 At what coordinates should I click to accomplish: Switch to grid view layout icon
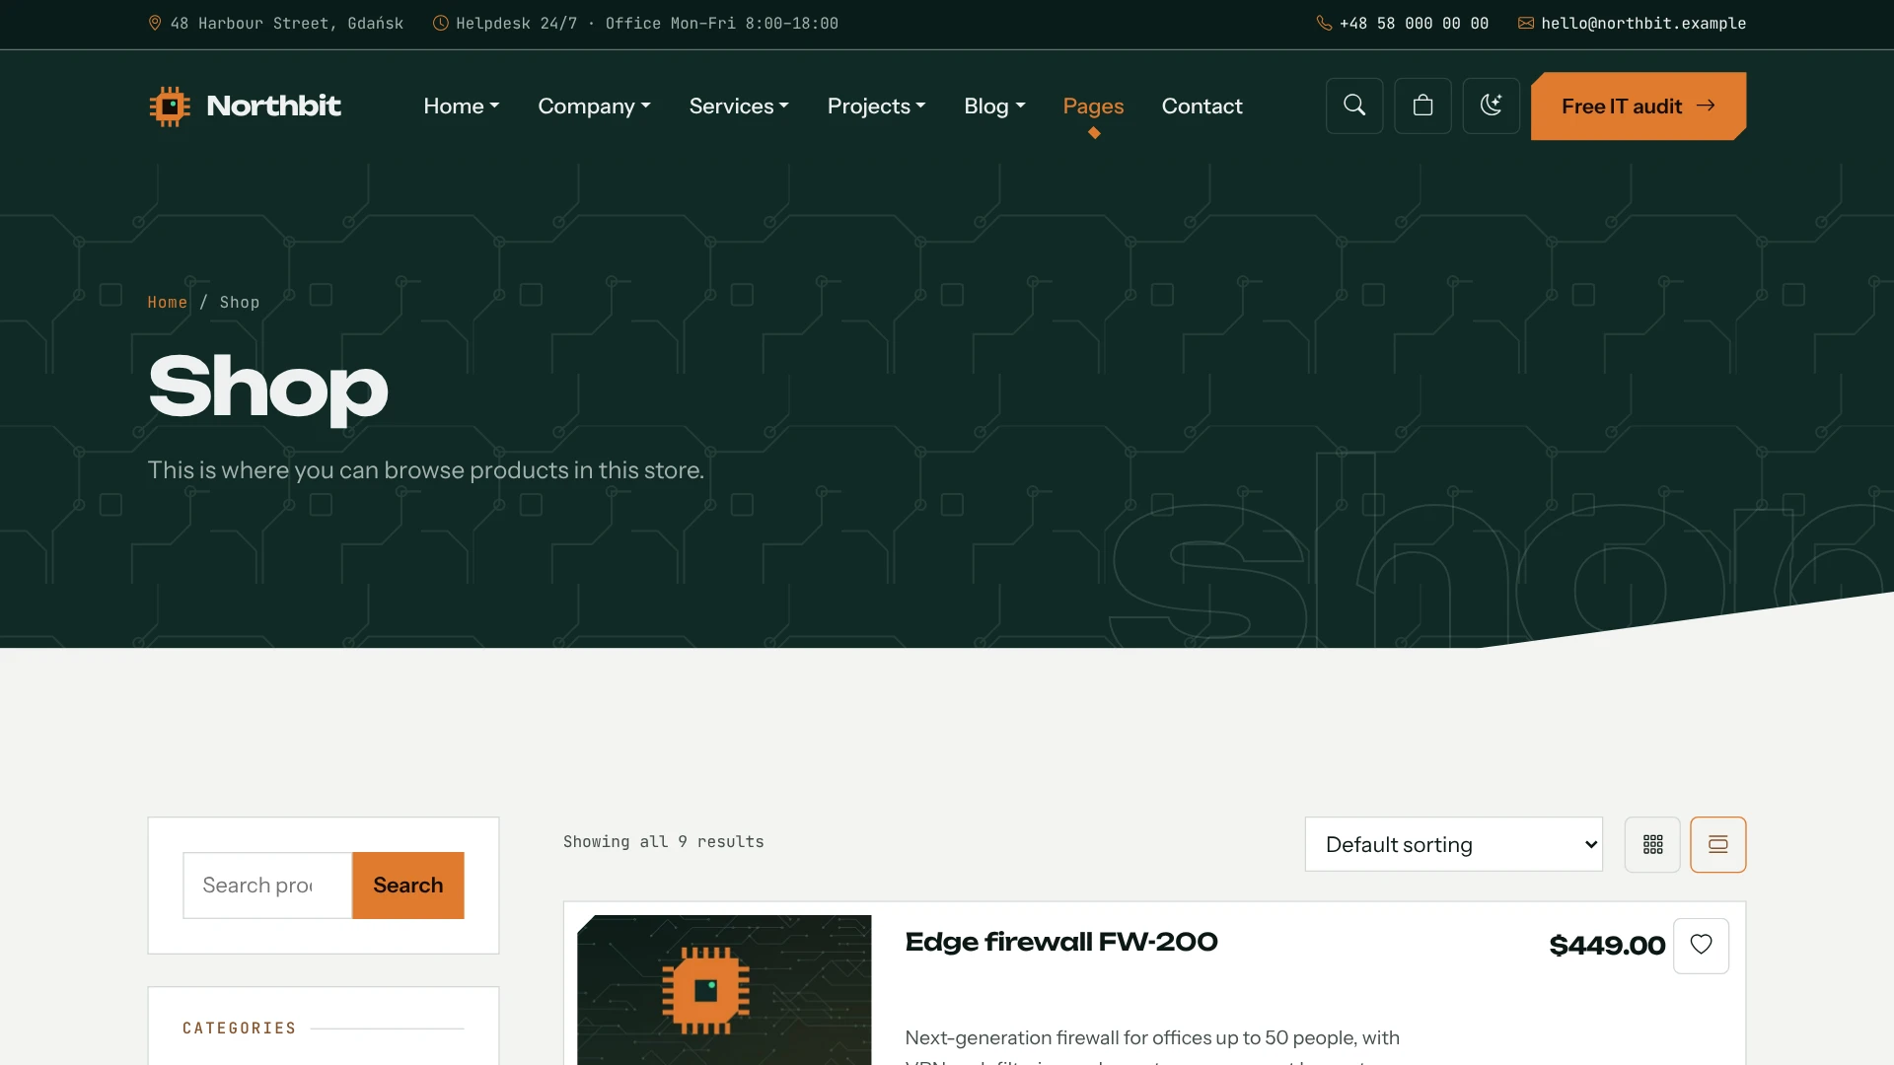(1652, 844)
